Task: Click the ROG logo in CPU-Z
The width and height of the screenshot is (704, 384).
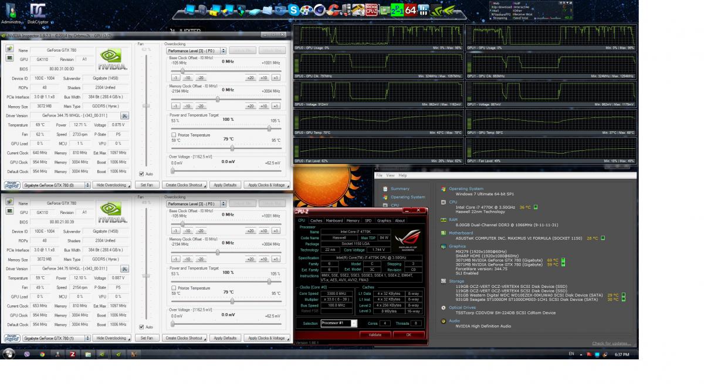Action: pos(407,240)
